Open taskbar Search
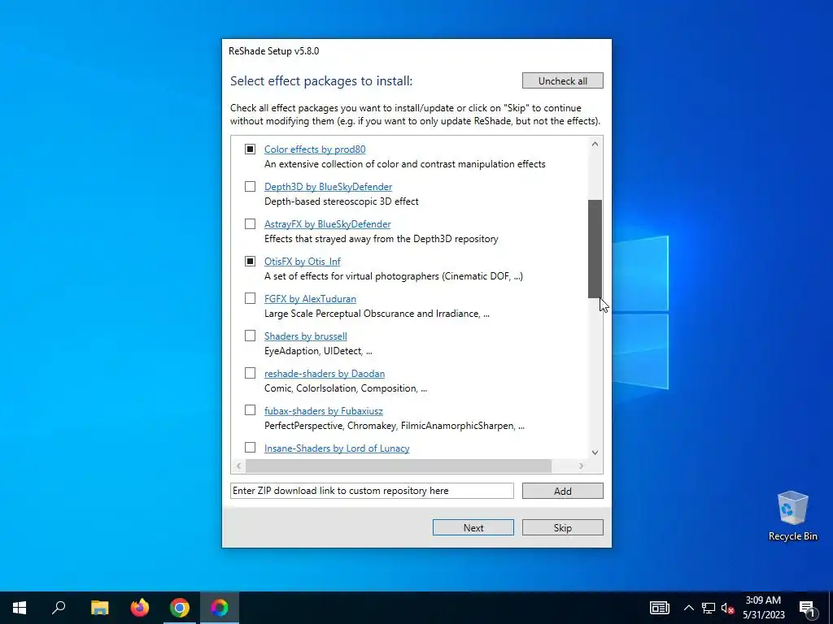Screen dimensions: 833x624 point(59,608)
